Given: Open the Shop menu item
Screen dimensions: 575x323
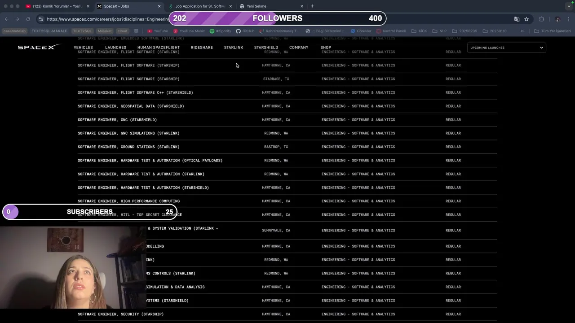Looking at the screenshot, I should (x=326, y=48).
